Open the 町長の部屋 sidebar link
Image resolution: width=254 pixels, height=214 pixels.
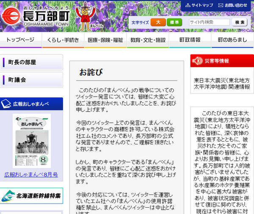coord(31,62)
